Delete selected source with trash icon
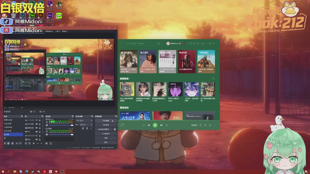Image resolution: width=310 pixels, height=174 pixels. [29, 143]
